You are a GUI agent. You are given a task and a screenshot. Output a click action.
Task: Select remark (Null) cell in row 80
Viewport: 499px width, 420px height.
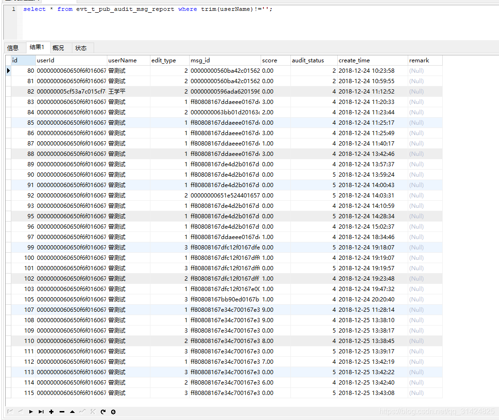point(425,70)
